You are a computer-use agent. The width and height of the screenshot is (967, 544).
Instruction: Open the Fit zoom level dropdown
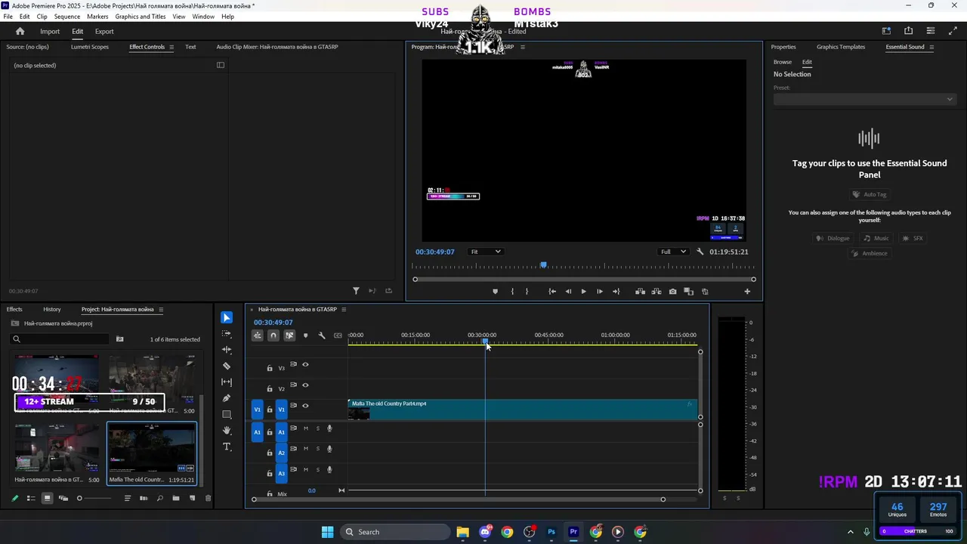point(485,252)
